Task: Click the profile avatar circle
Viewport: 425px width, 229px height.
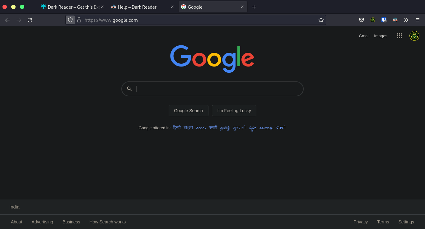Action: [x=414, y=36]
